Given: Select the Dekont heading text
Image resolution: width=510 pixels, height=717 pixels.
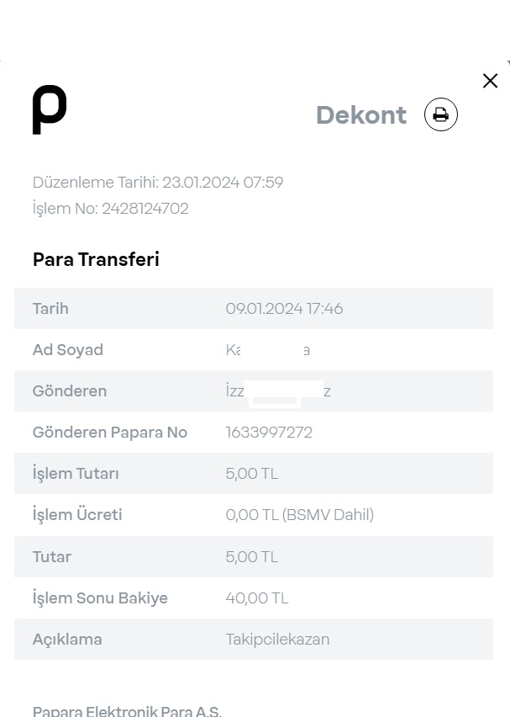Looking at the screenshot, I should point(361,114).
